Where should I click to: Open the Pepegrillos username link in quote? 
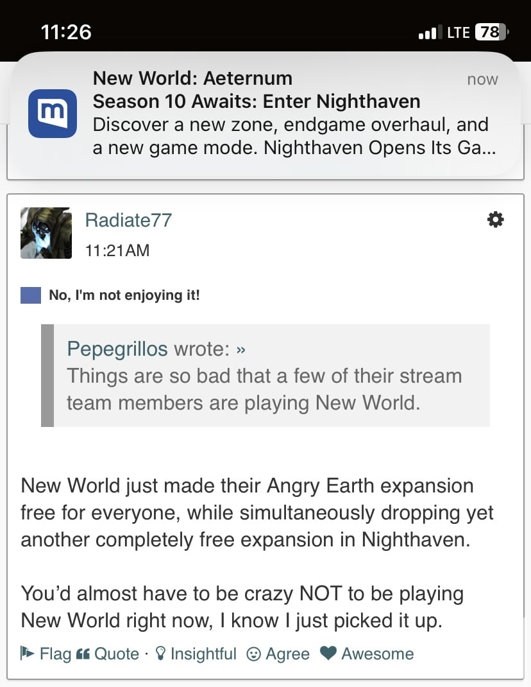coord(117,349)
